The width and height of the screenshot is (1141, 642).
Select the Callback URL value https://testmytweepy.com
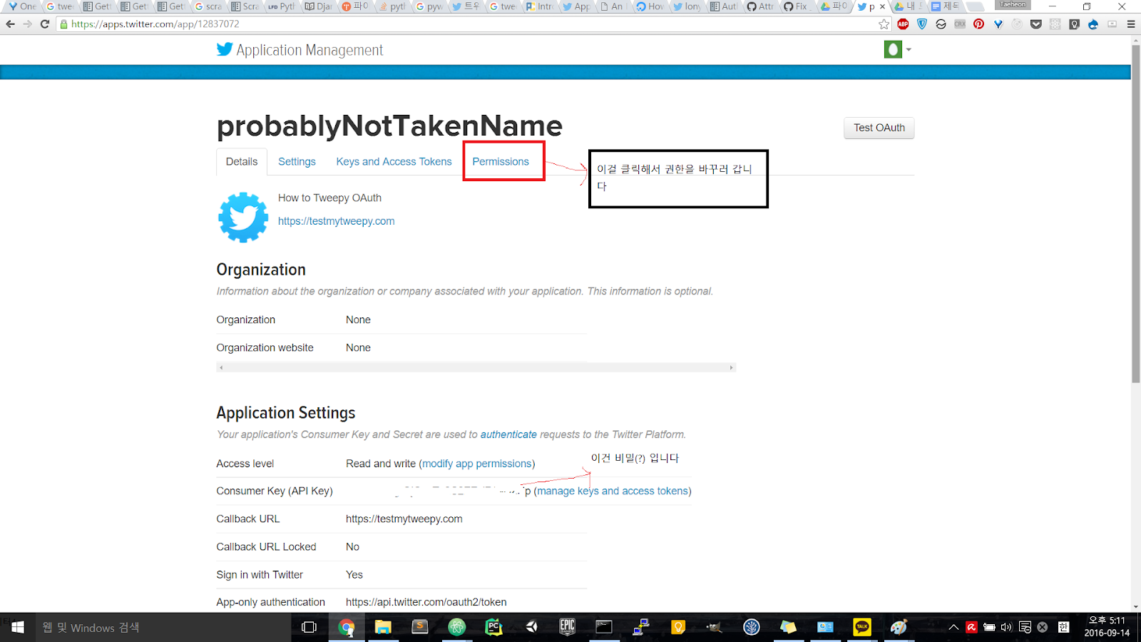click(404, 519)
